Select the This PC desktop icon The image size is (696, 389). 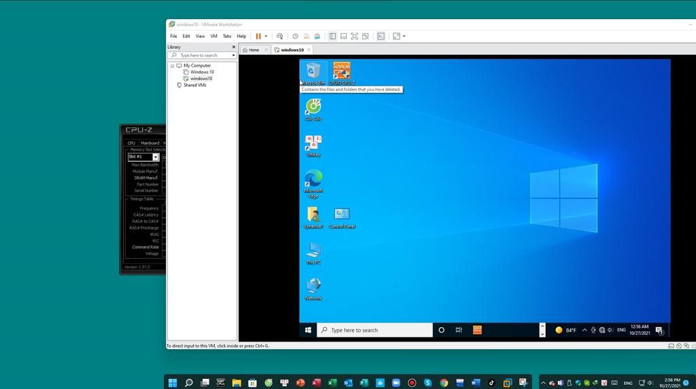tap(313, 253)
